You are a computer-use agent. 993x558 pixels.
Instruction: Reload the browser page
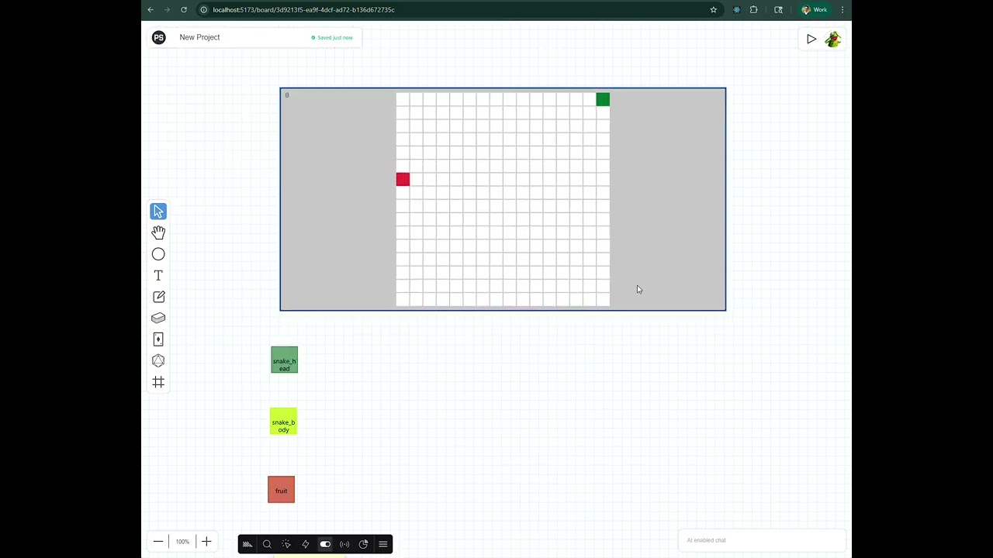(184, 9)
